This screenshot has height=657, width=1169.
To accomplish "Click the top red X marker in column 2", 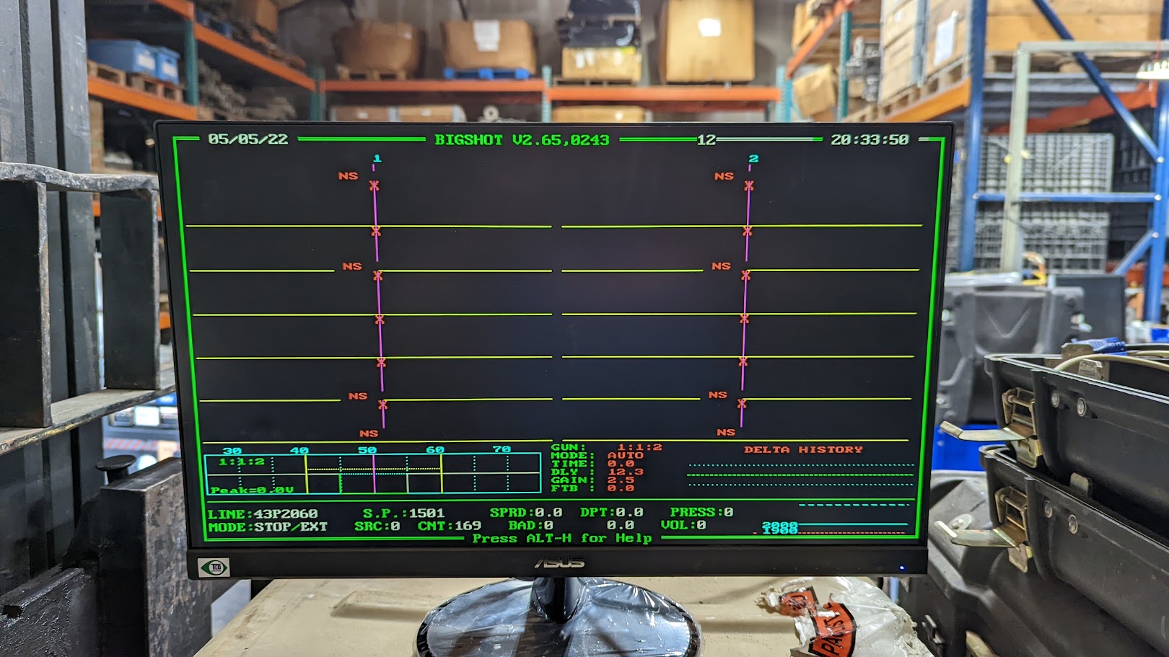I will coord(749,186).
